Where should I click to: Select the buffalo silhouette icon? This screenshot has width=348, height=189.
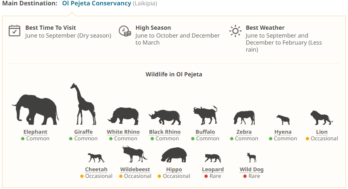tap(205, 115)
